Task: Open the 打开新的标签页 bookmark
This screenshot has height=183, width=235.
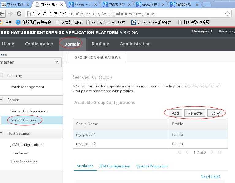Action: tap(194, 22)
